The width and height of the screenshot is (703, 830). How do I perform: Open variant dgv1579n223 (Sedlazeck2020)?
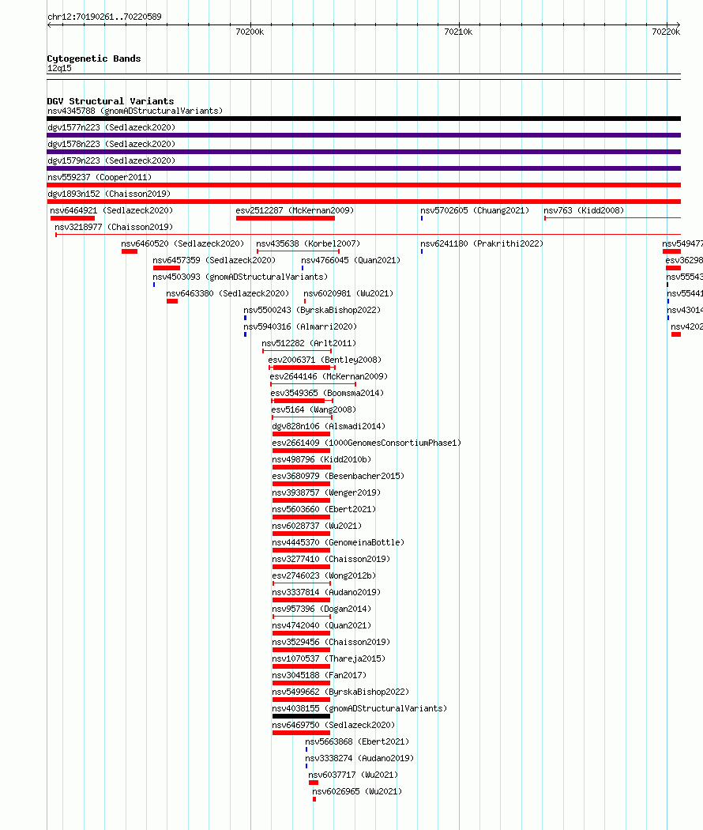point(111,160)
